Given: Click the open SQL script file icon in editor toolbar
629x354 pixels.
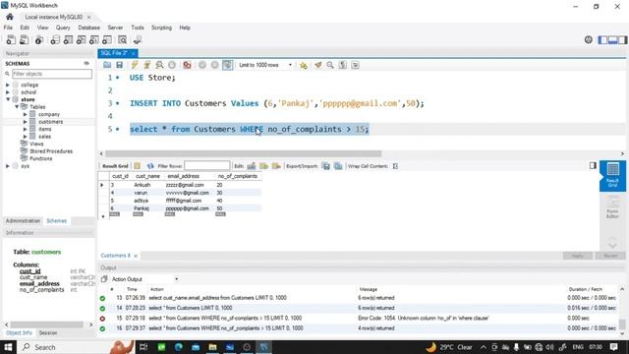Looking at the screenshot, I should pyautogui.click(x=107, y=65).
